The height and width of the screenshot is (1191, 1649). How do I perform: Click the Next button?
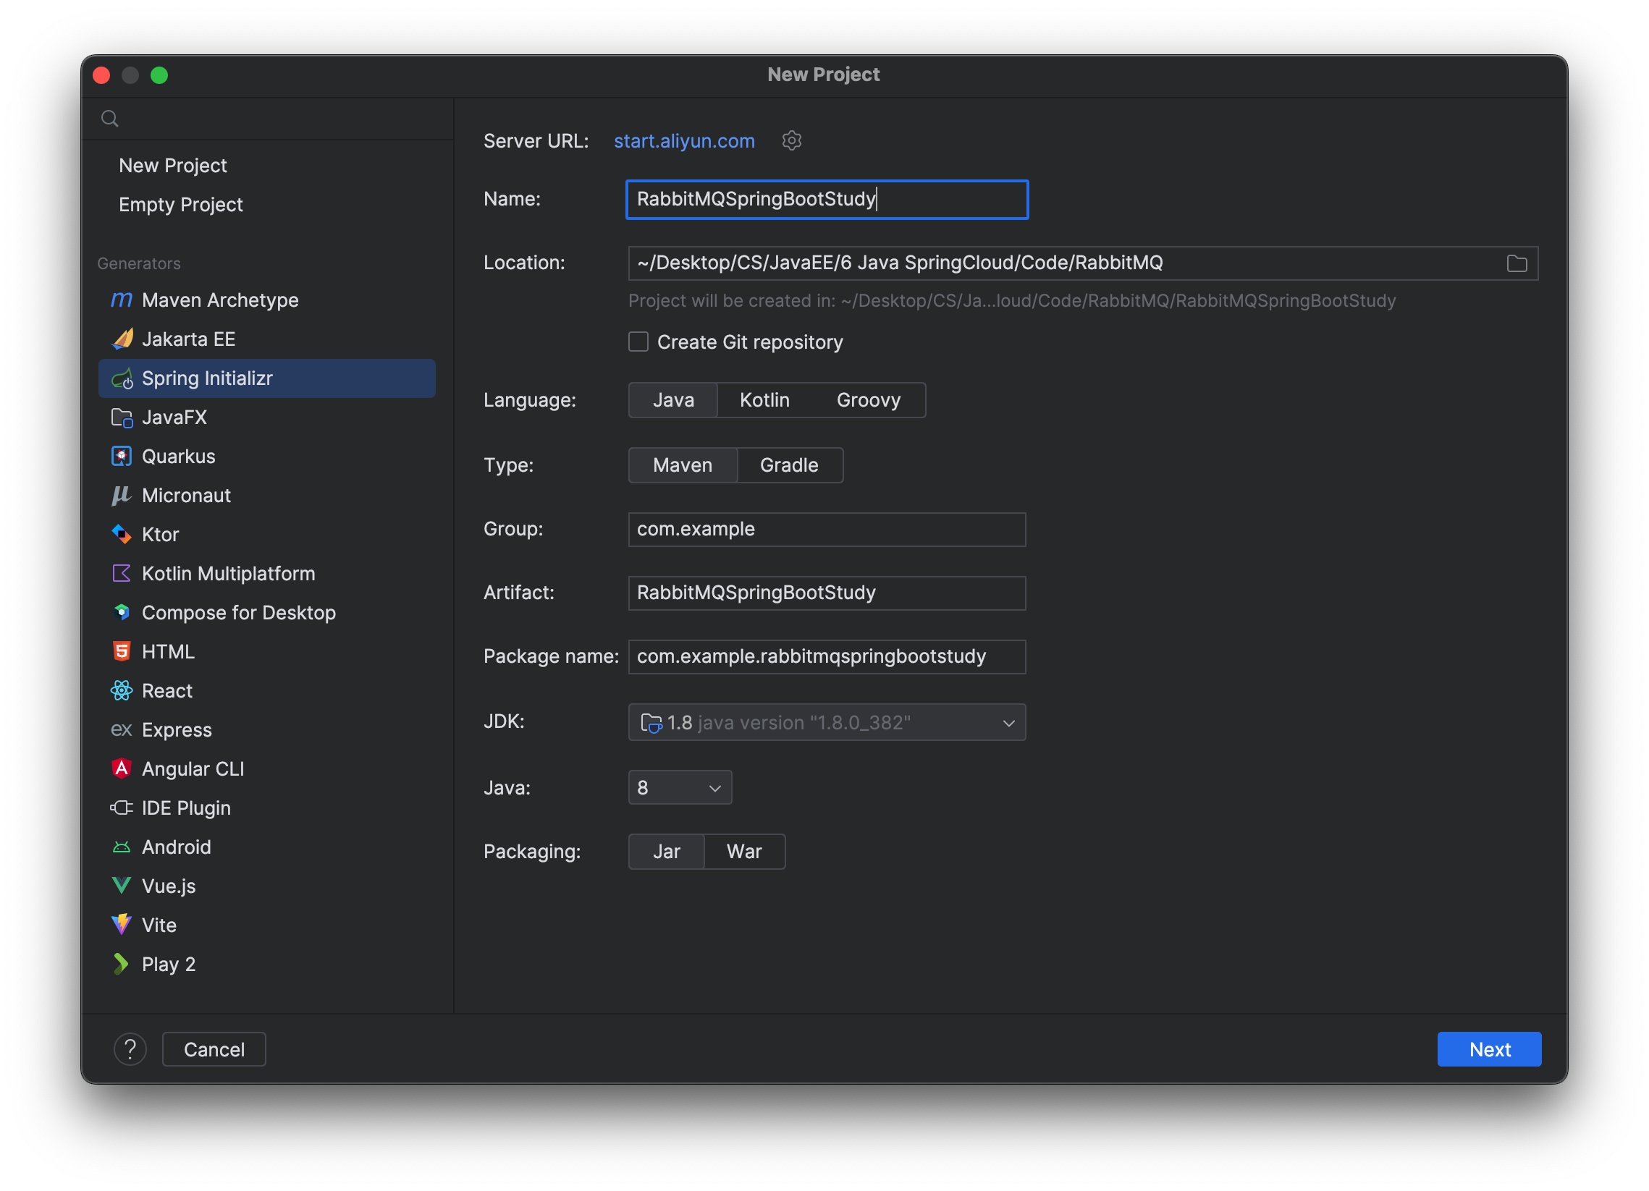[x=1488, y=1049]
